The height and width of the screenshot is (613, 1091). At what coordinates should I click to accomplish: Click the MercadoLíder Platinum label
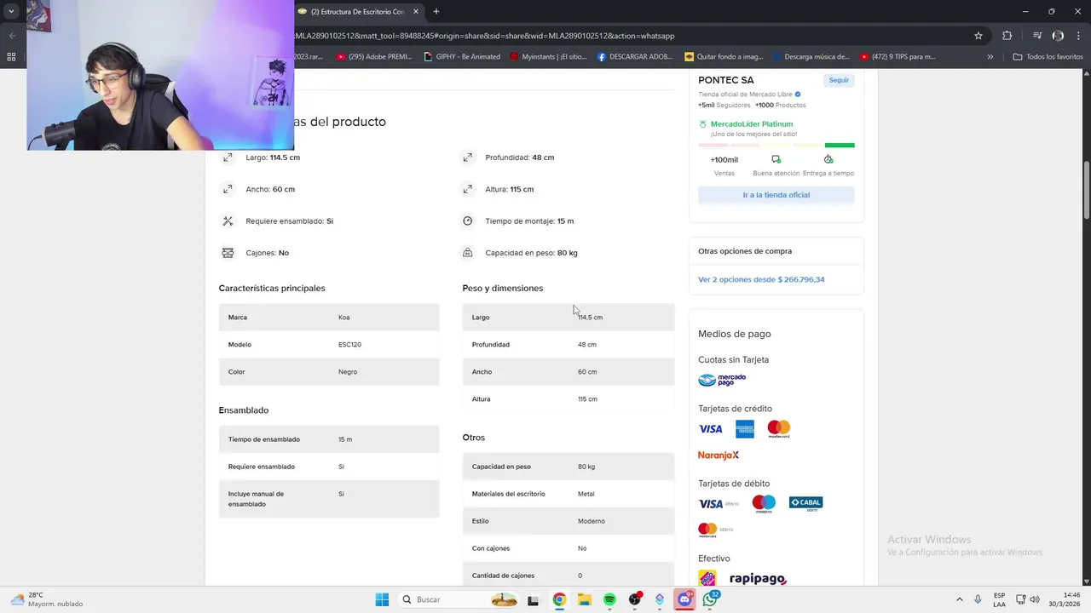[x=752, y=124]
